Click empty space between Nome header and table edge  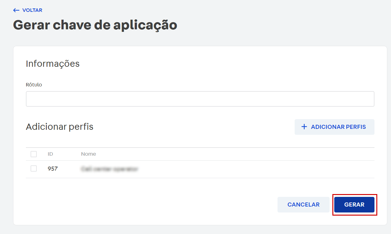click(x=234, y=154)
